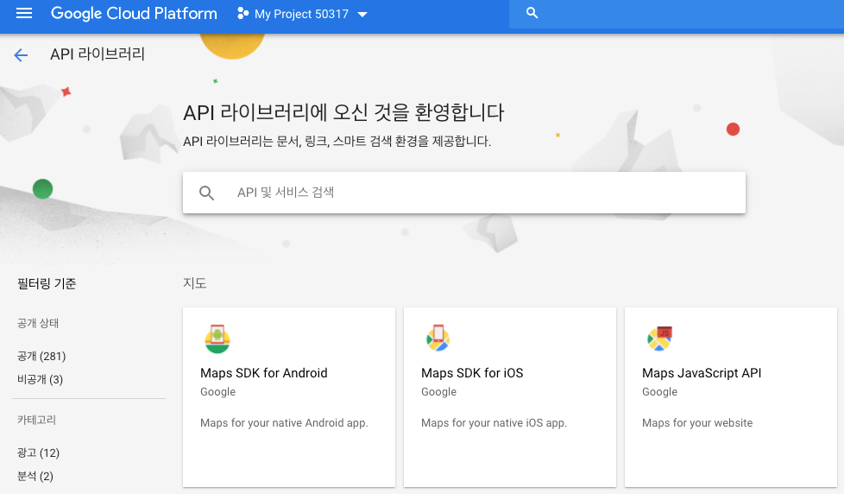The image size is (844, 494).
Task: Click the 'API 라이브러리는 문서, 링크' subtitle text
Action: pos(337,141)
